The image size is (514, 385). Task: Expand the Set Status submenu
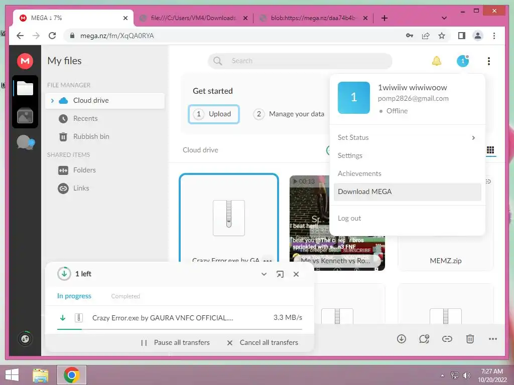pos(473,137)
